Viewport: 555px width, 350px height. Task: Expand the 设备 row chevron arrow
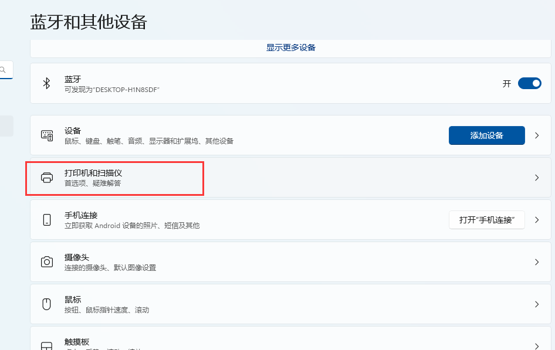536,135
